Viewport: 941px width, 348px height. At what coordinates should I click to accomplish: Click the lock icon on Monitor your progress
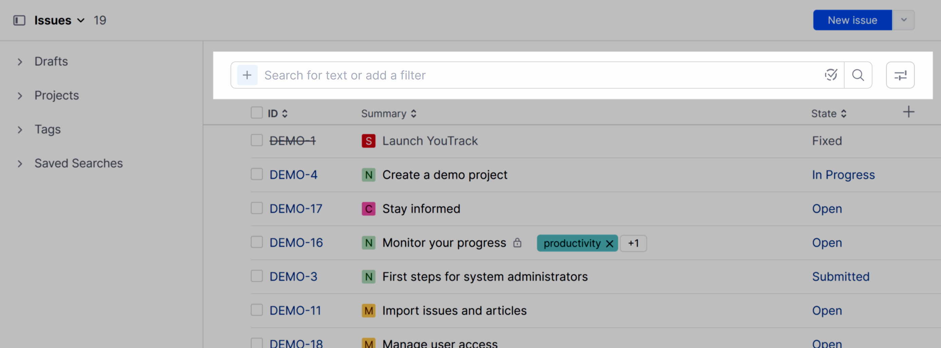pos(518,243)
